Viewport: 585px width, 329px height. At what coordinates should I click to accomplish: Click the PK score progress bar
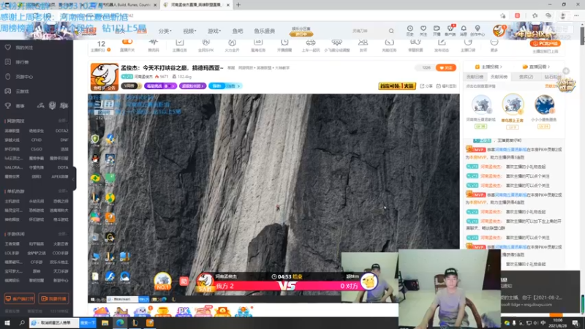click(287, 286)
